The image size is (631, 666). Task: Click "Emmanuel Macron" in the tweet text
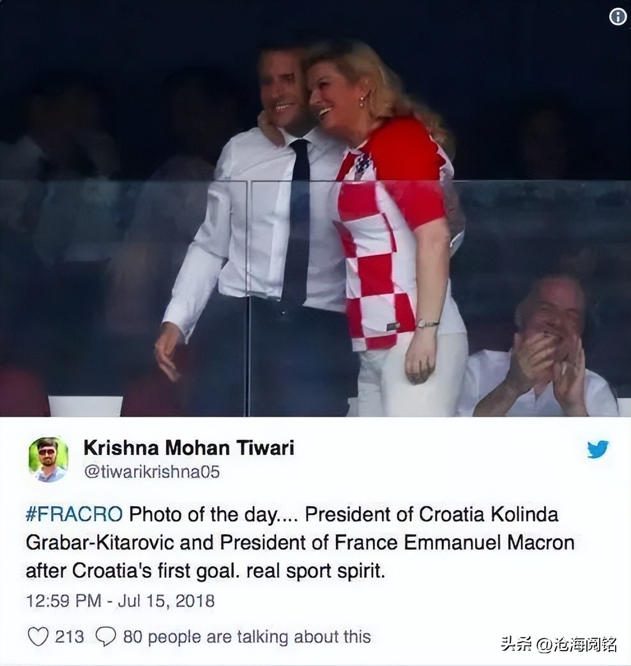(489, 543)
